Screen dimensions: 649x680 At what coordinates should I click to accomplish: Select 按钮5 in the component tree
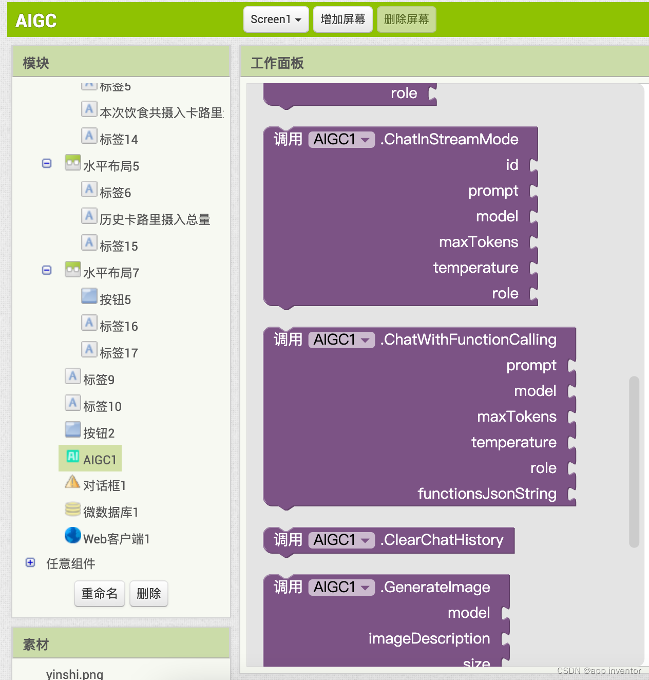click(x=115, y=299)
